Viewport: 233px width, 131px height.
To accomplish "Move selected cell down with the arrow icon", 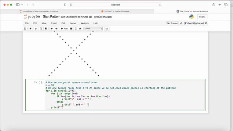I will [56, 28].
